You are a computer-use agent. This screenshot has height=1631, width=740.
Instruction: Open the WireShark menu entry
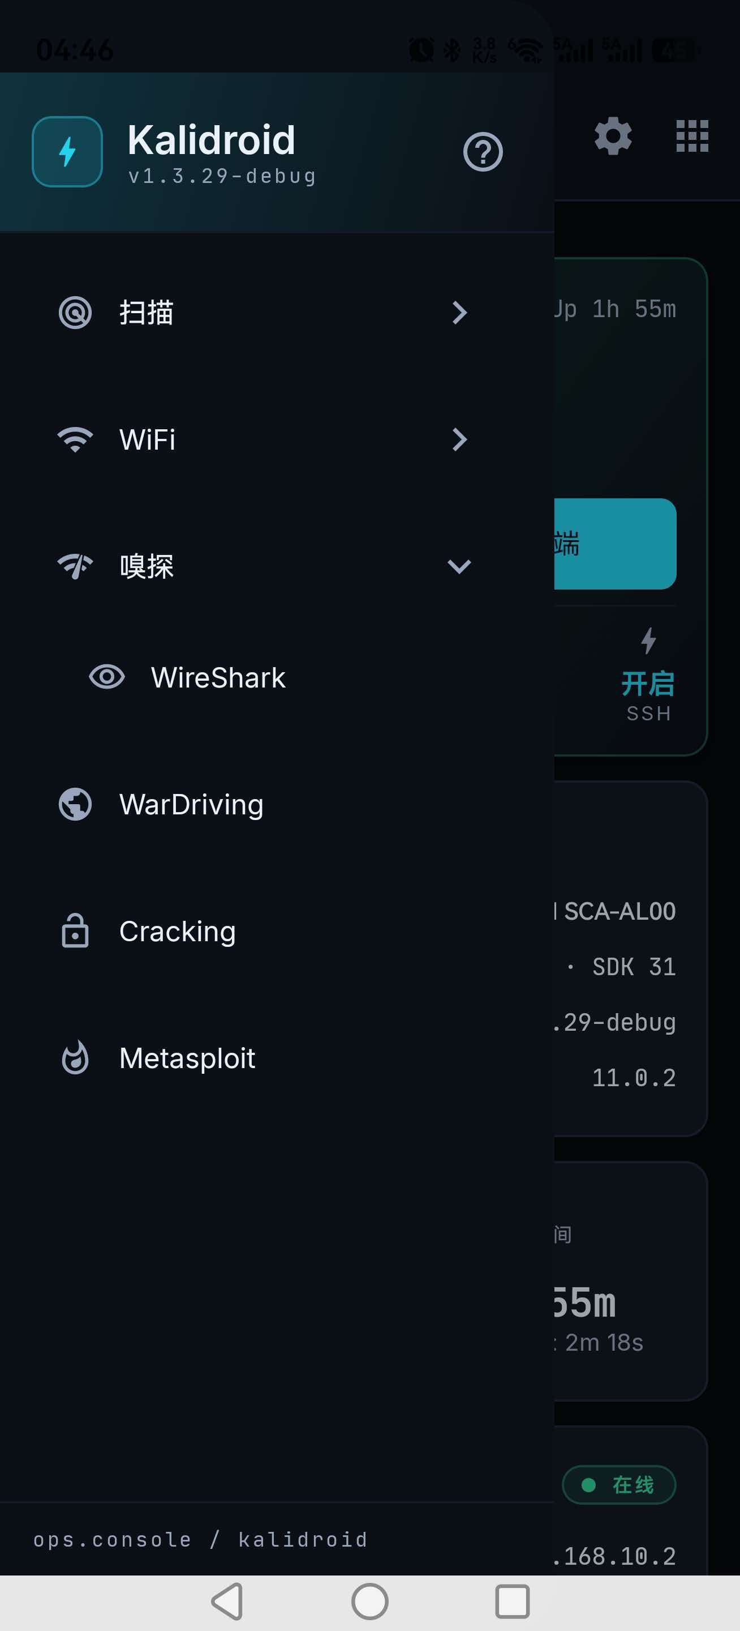click(x=277, y=677)
